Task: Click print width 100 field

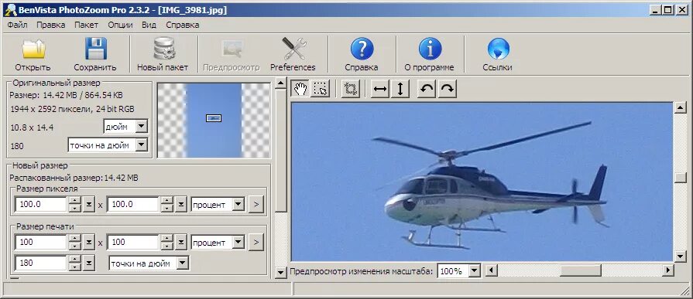Action: click(x=41, y=243)
